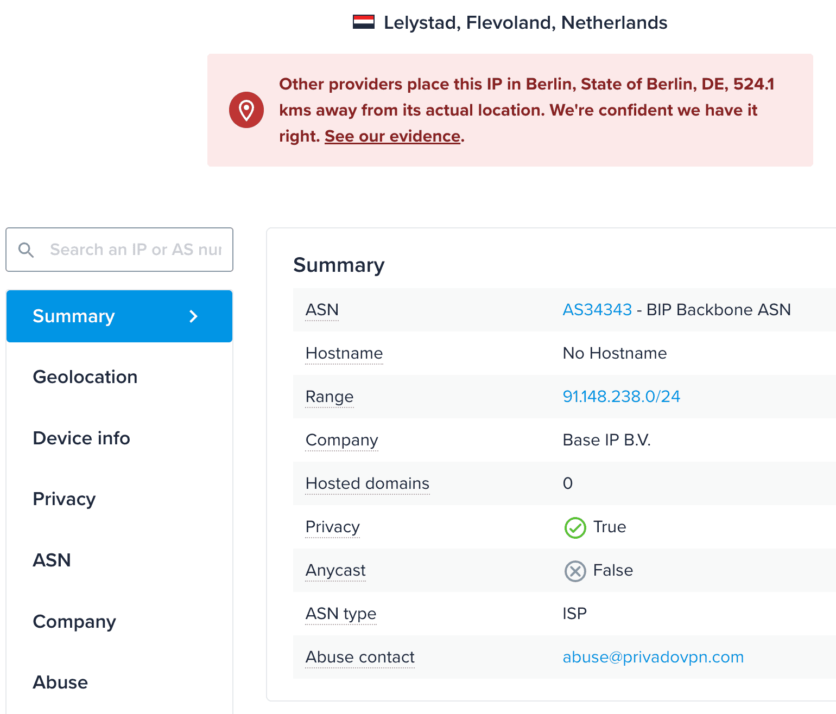Open the See our evidence link
Screen dimensions: 836x714
point(392,136)
